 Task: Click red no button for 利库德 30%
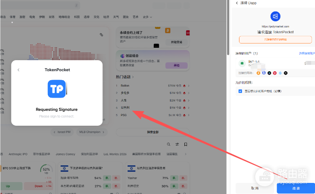(183, 186)
